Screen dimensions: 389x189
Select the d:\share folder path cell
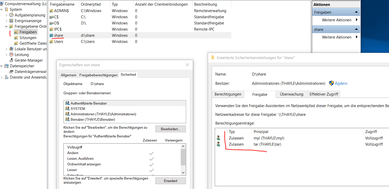click(x=88, y=35)
